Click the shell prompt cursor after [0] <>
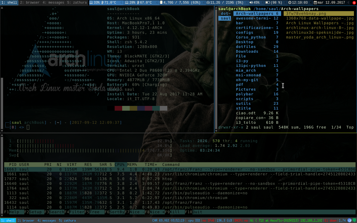The image size is (357, 223). coord(28,127)
